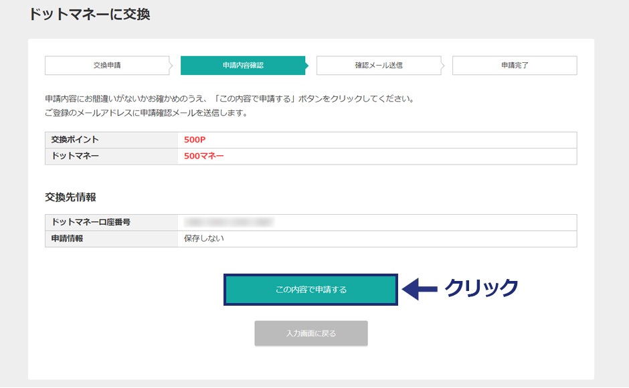629x388 pixels.
Task: Select the 申請内容確認 step
Action: pyautogui.click(x=243, y=66)
